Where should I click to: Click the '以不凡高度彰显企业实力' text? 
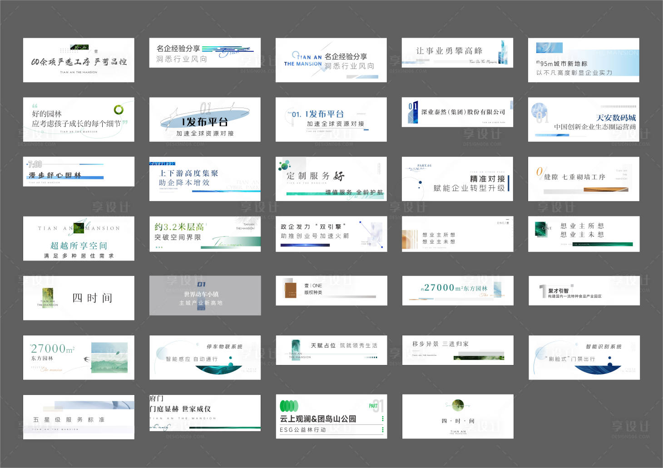[x=574, y=73]
